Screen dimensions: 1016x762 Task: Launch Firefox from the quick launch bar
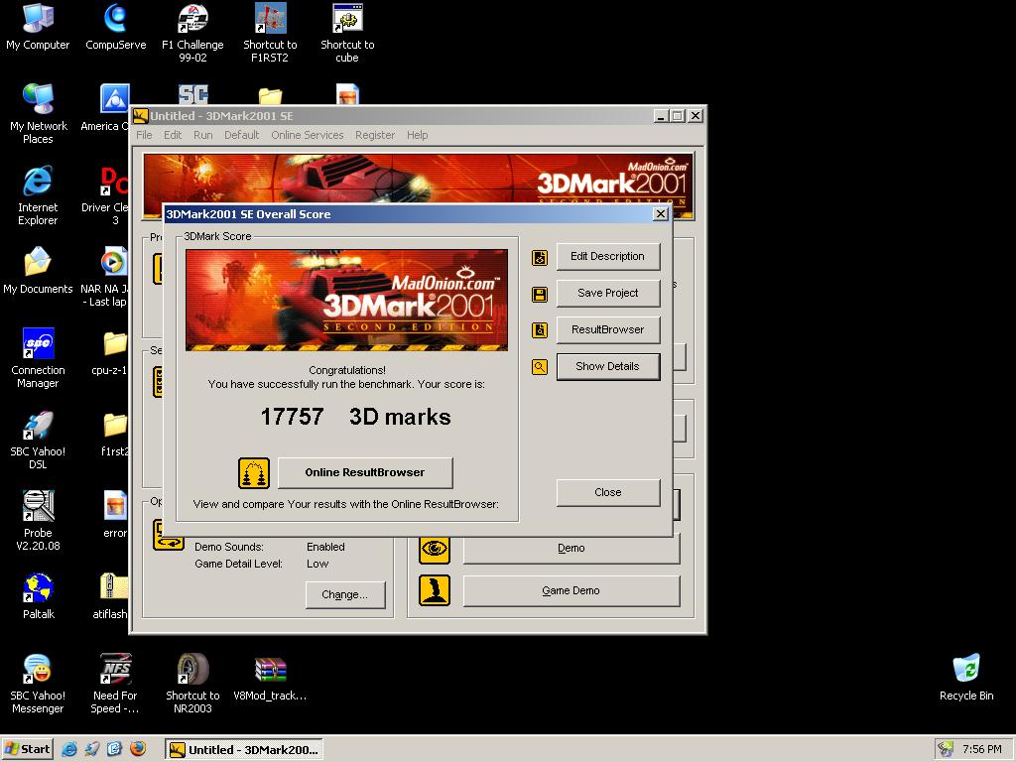pyautogui.click(x=138, y=749)
